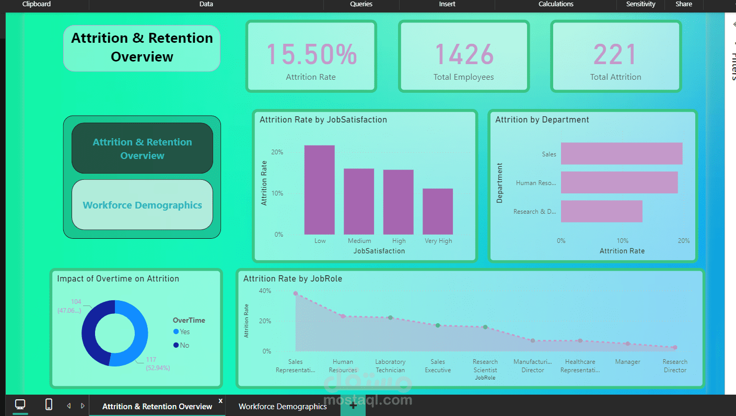Close the Attrition & Retention Overview page tab
Viewport: 736px width, 416px height.
click(220, 400)
